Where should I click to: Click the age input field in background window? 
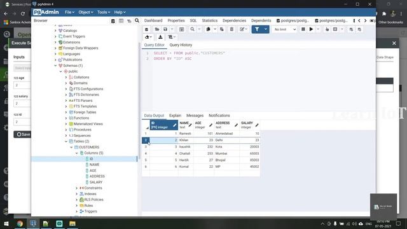(x=22, y=85)
